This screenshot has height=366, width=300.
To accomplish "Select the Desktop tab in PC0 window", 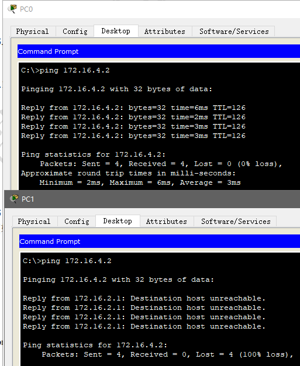I will point(116,31).
